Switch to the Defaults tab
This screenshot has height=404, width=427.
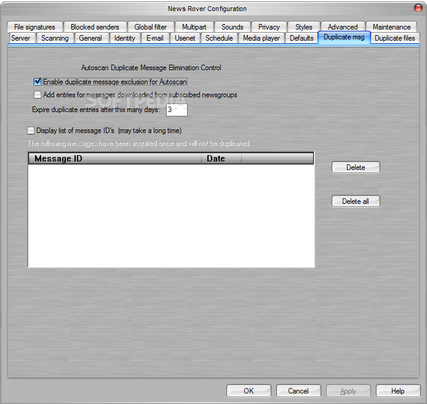pos(301,38)
